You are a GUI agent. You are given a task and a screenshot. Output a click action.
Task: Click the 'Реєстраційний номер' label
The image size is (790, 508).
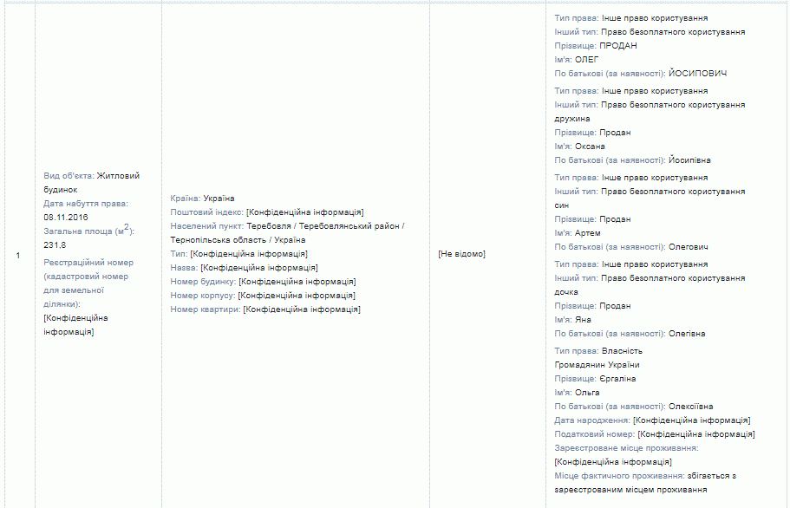coord(88,263)
